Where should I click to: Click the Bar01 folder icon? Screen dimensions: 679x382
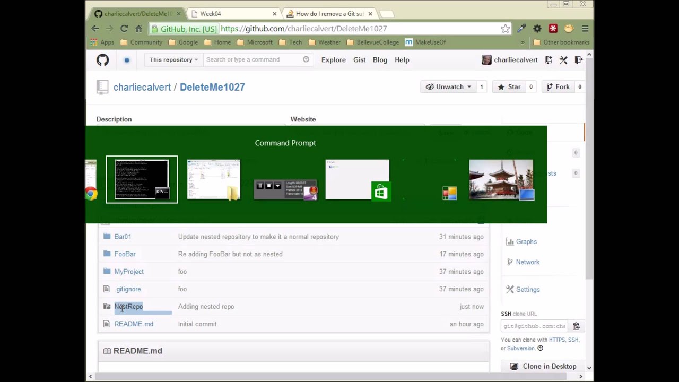point(107,237)
